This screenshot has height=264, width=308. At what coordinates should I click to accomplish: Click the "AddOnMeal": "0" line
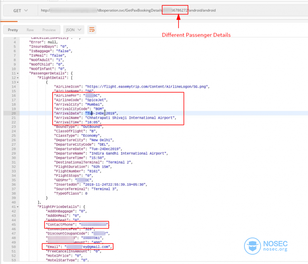coord(63,216)
